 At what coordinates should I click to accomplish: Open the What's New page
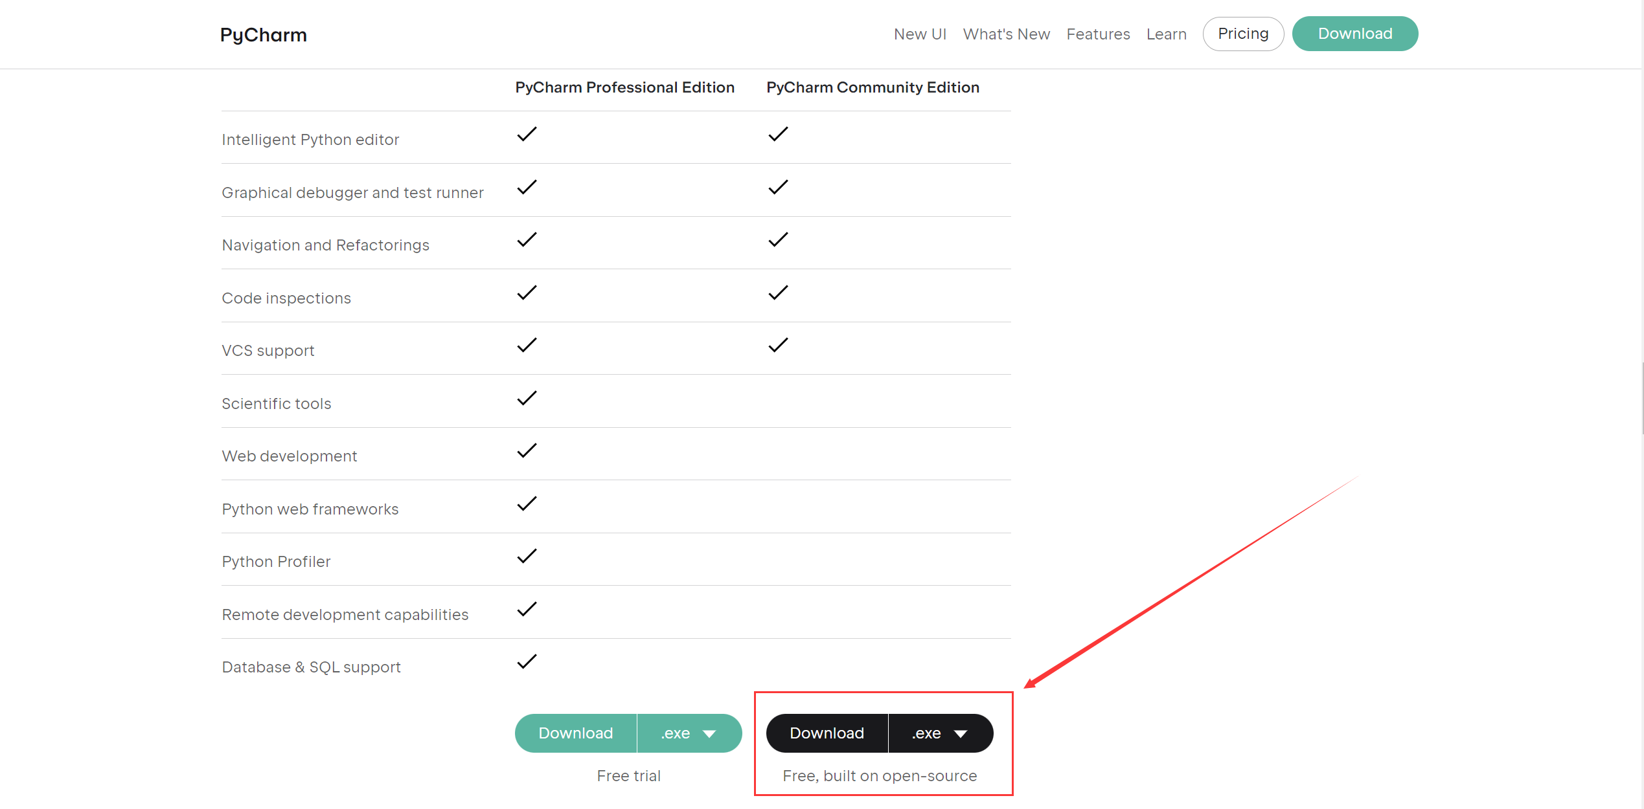pos(1006,34)
